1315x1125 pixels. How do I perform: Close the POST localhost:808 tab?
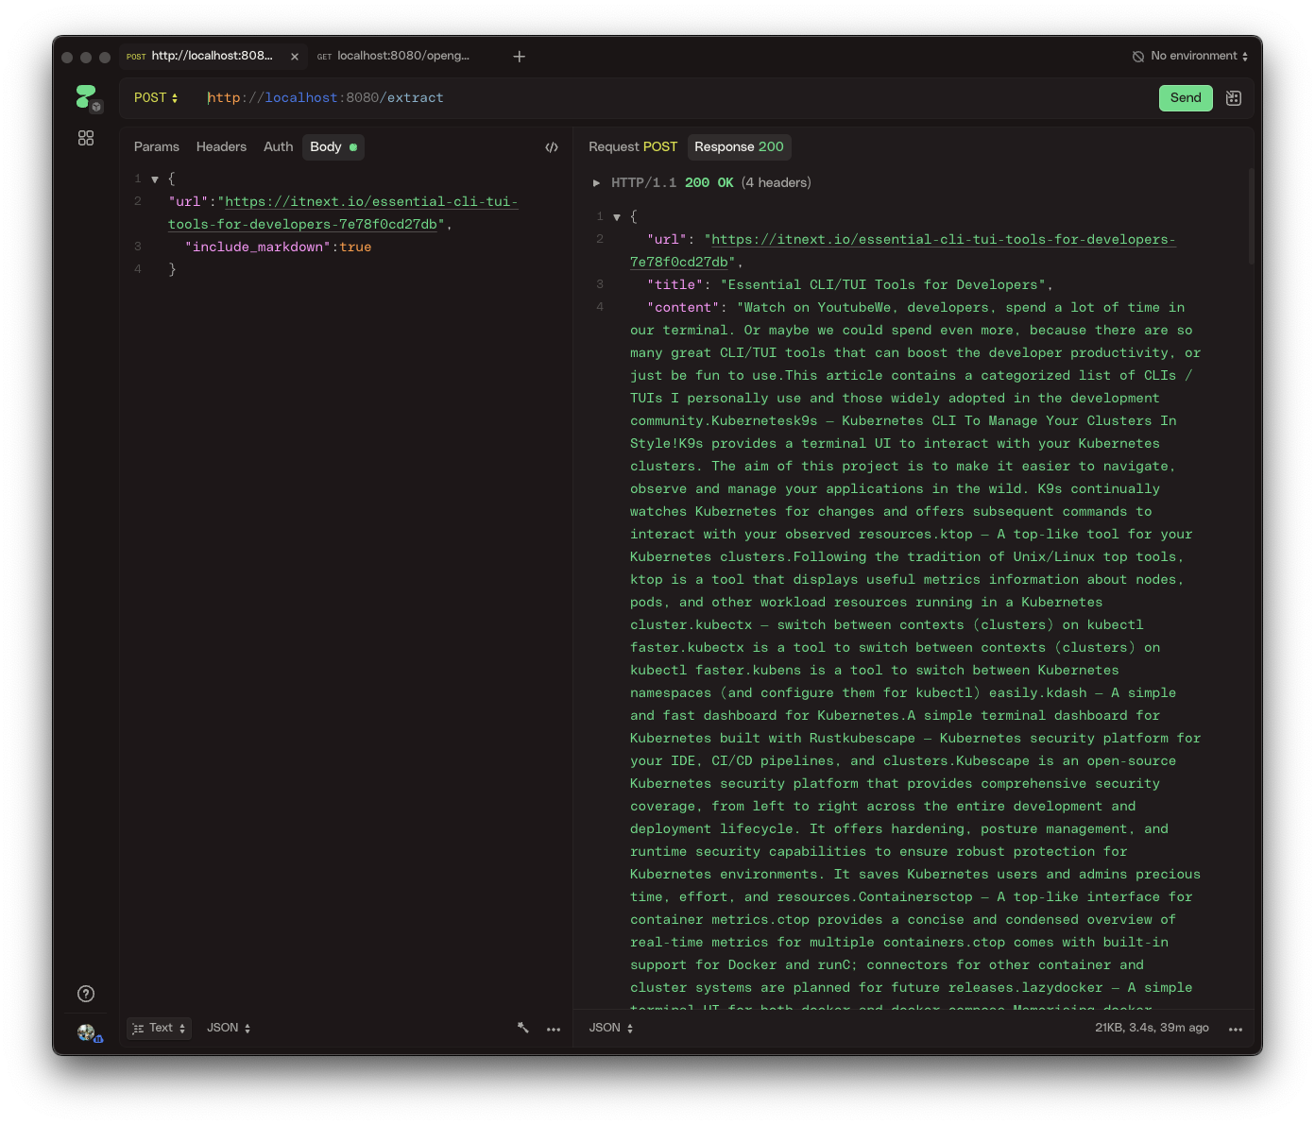[x=295, y=57]
